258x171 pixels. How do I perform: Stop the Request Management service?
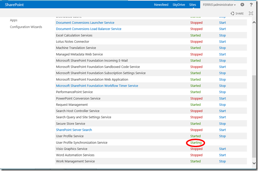point(222,105)
